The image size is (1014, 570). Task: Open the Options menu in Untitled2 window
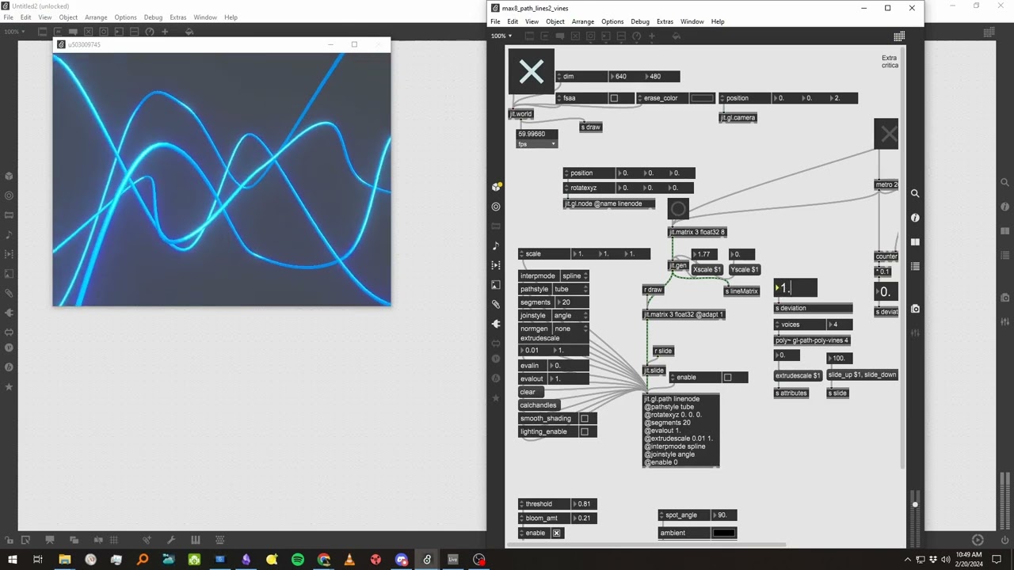coord(125,17)
